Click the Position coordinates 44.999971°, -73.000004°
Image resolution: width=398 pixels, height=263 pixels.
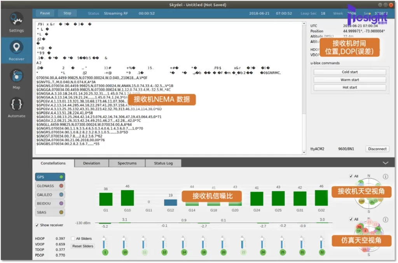click(x=364, y=31)
